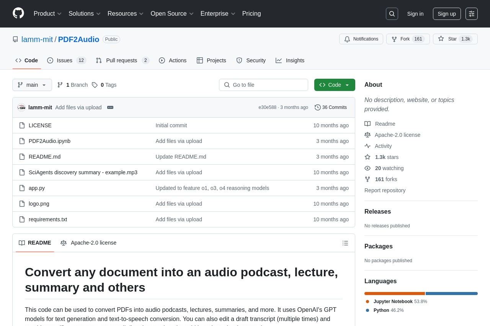Click the tag icon next to 0 Tags
The width and height of the screenshot is (490, 326).
[x=95, y=85]
